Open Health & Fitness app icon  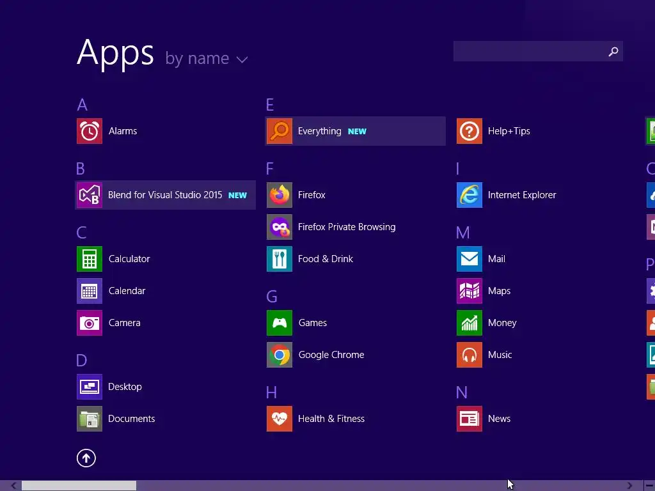pyautogui.click(x=280, y=419)
